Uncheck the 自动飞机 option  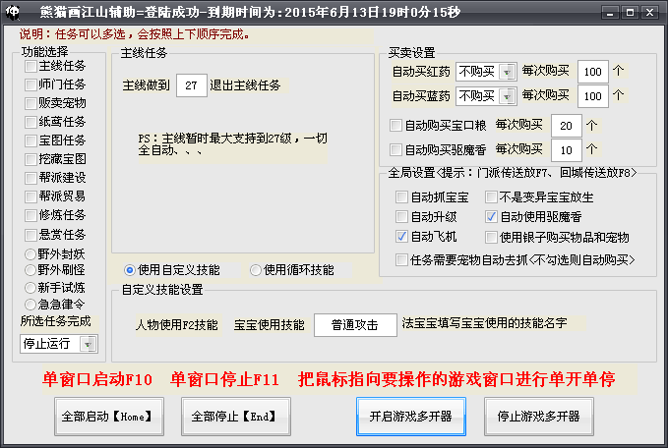(x=401, y=236)
